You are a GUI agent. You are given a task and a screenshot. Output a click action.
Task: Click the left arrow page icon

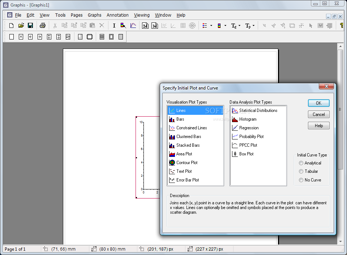(30, 37)
